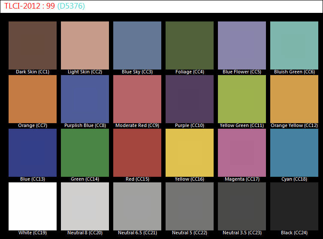Click the 'Dark Skin (CC1)' label text
This screenshot has height=239, width=323.
[x=33, y=72]
